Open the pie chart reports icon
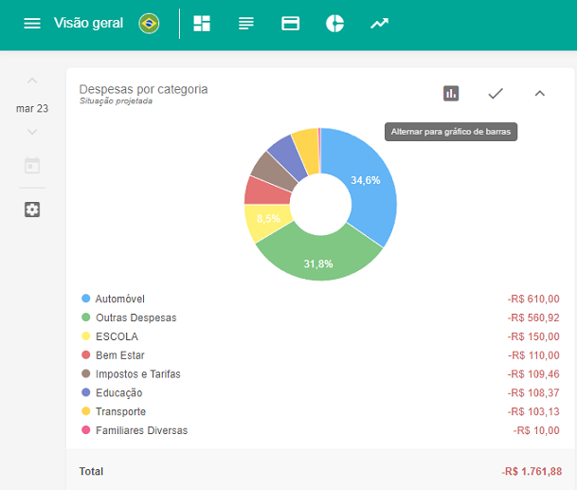577x490 pixels. pos(334,24)
